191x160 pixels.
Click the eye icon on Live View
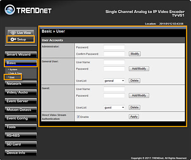[13, 33]
